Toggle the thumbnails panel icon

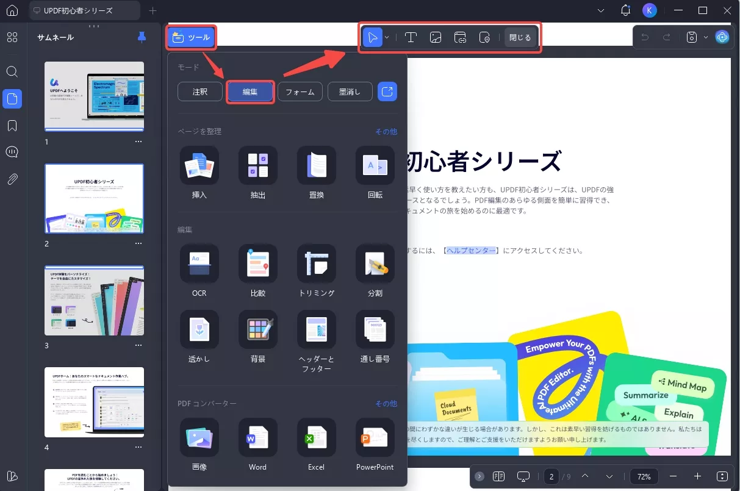click(x=12, y=99)
